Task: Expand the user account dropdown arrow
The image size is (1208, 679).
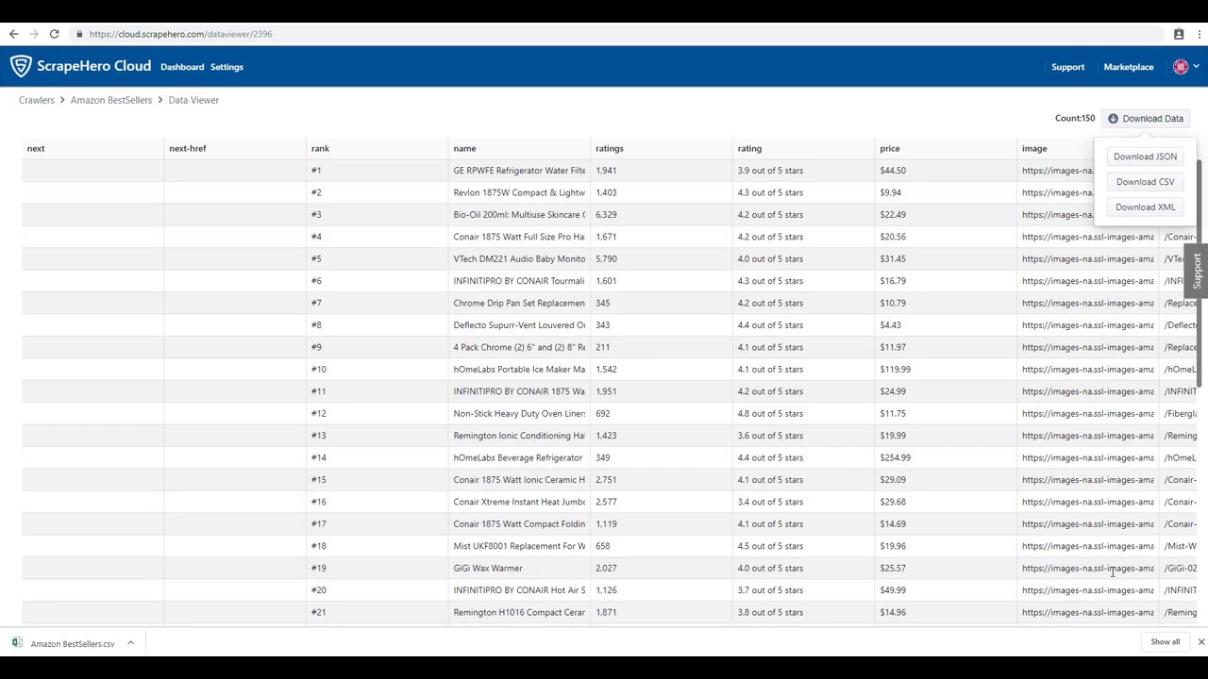Action: click(x=1196, y=67)
